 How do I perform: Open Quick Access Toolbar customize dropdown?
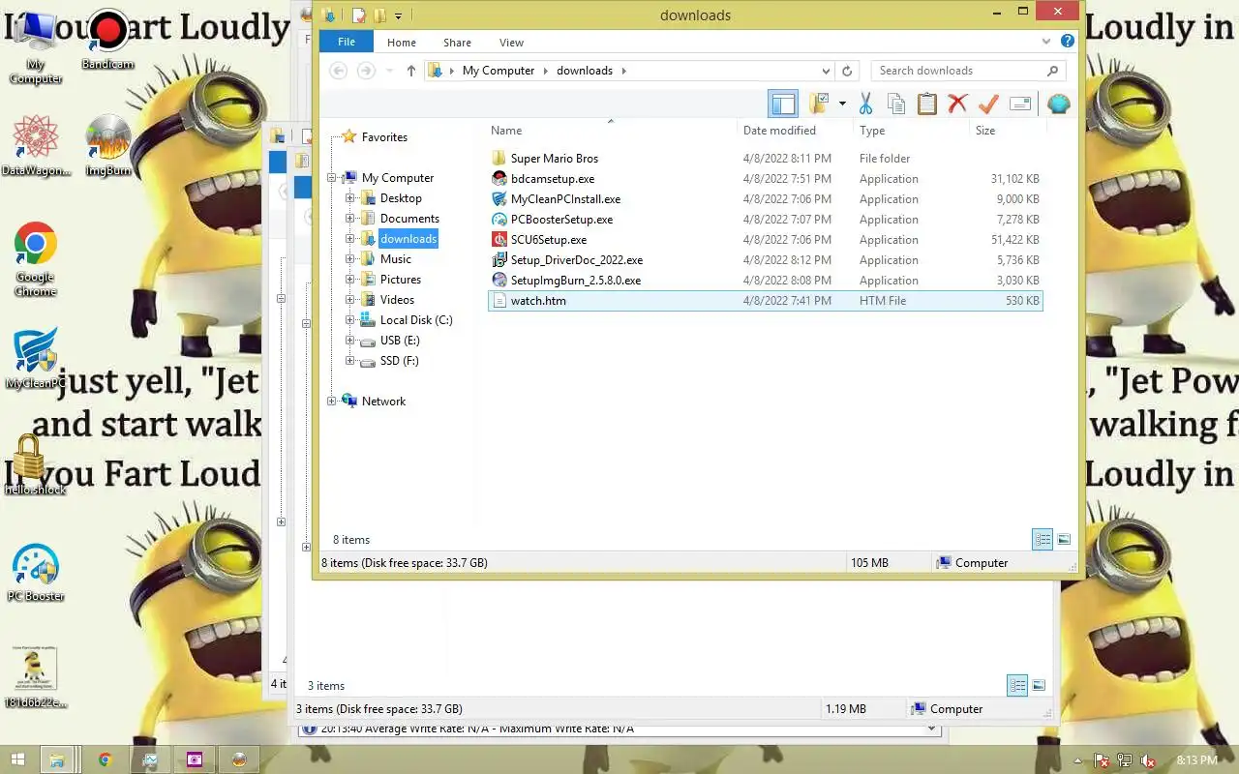pos(398,15)
